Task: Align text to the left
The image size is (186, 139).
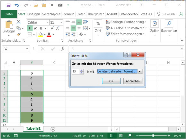Action: (68, 28)
